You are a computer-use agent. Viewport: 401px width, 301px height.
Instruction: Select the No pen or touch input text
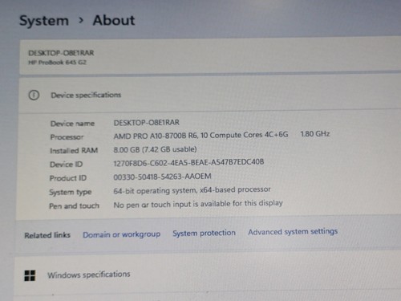point(198,204)
